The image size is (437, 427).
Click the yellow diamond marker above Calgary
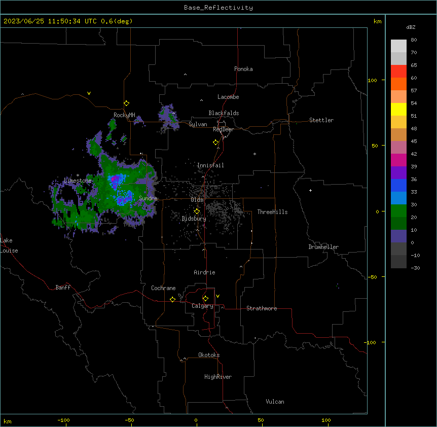[205, 299]
